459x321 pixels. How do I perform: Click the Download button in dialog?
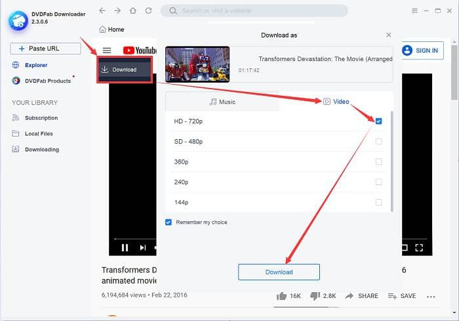279,272
